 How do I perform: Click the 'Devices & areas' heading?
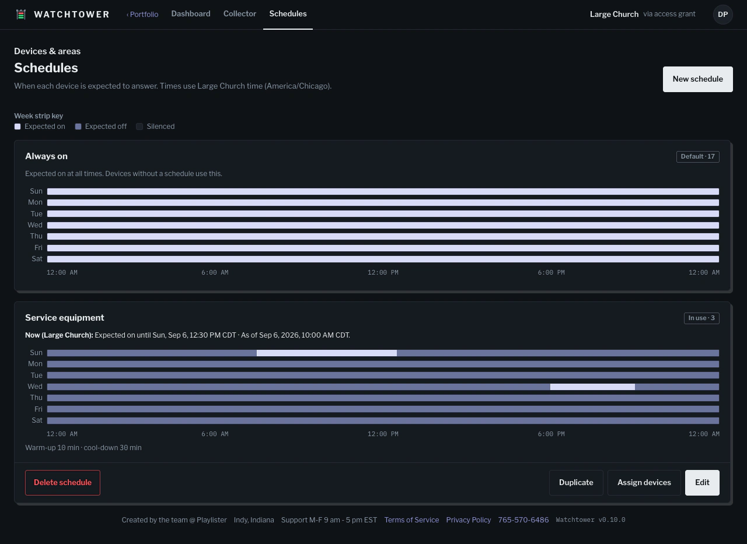(x=47, y=51)
